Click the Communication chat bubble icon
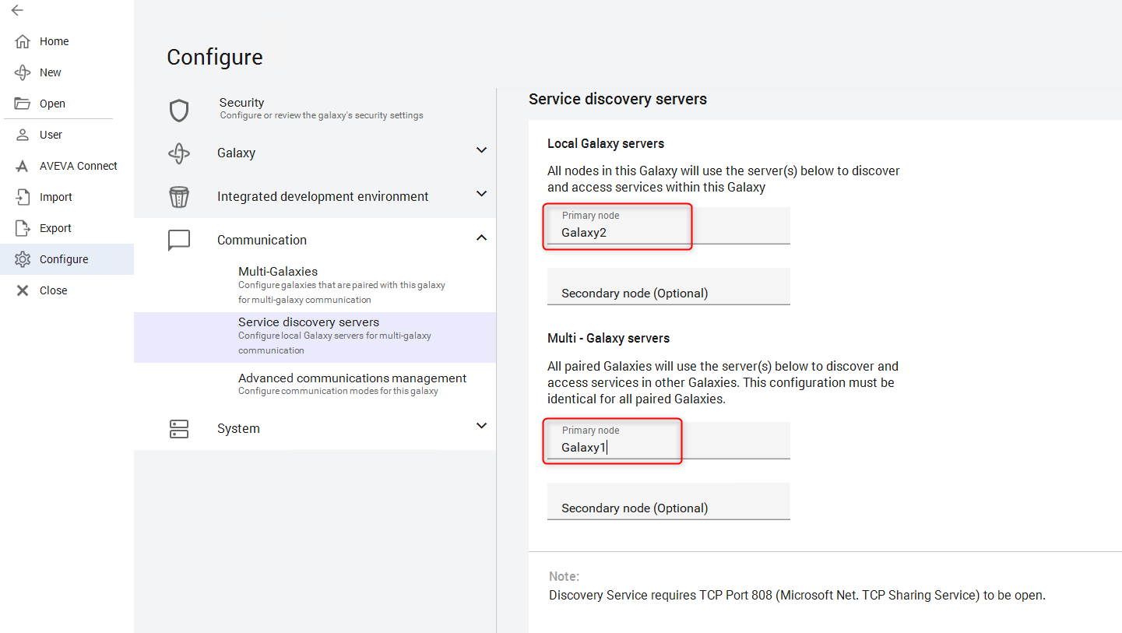The height and width of the screenshot is (633, 1122). (179, 240)
